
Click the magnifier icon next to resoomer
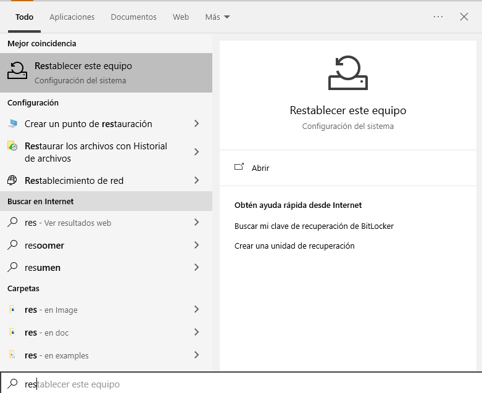point(12,245)
